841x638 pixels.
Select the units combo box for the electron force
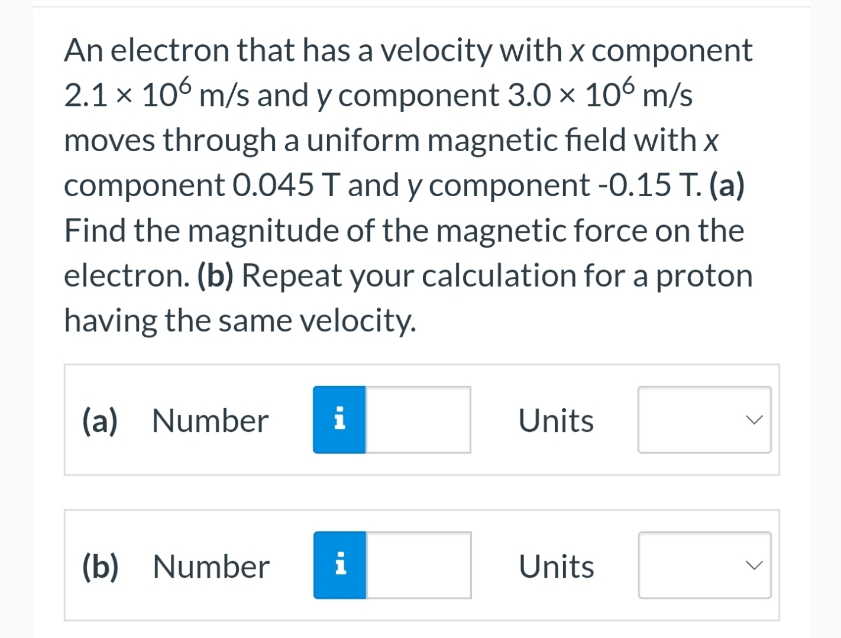coord(704,419)
